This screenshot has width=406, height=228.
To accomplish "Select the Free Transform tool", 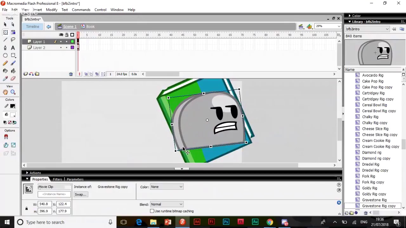I will (x=5, y=32).
